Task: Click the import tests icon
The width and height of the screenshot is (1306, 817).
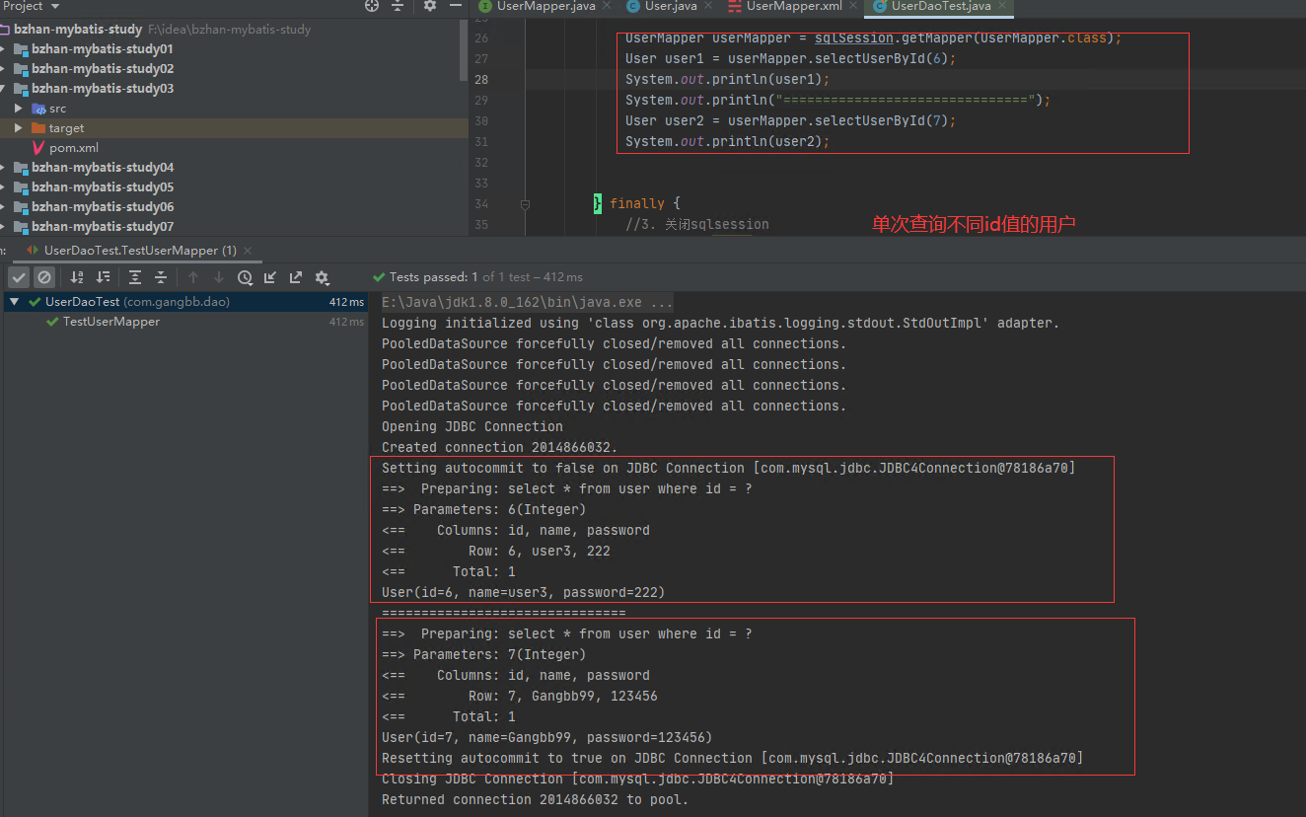Action: 270,277
